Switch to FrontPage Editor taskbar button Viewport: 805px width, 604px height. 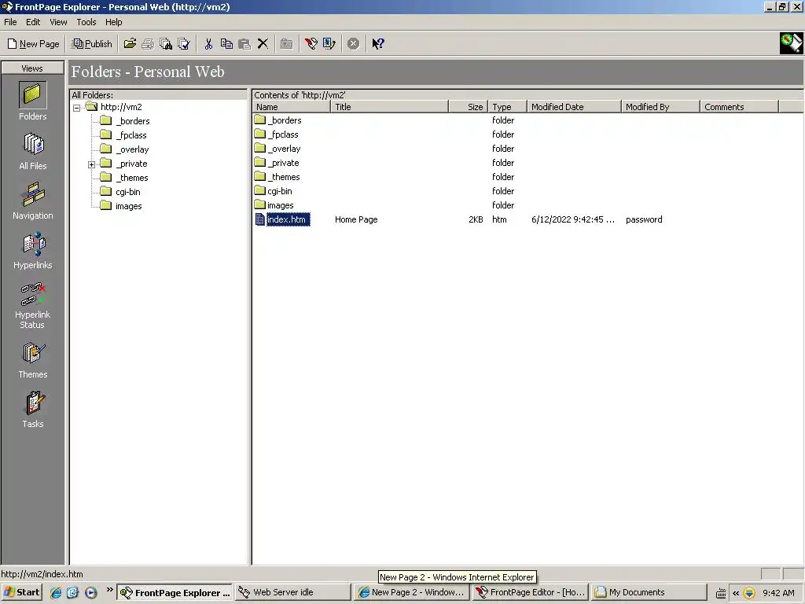pyautogui.click(x=531, y=592)
